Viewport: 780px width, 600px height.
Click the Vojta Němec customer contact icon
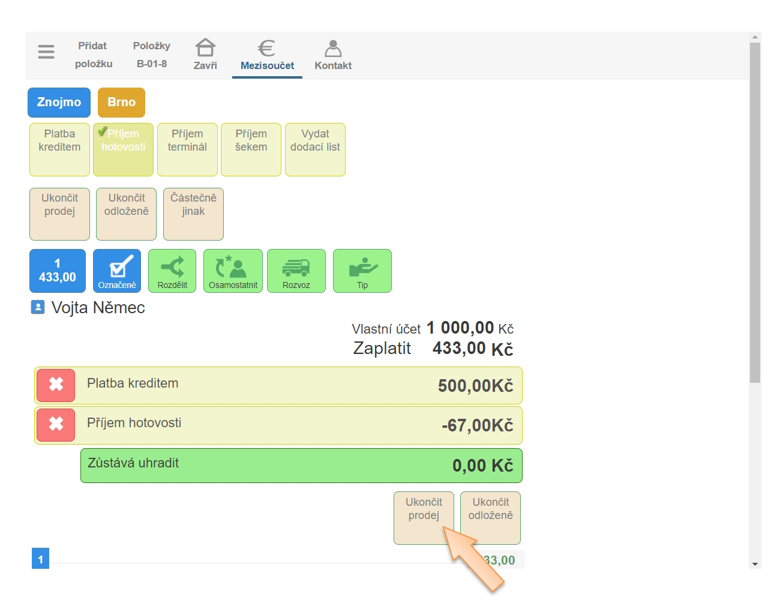[x=38, y=308]
